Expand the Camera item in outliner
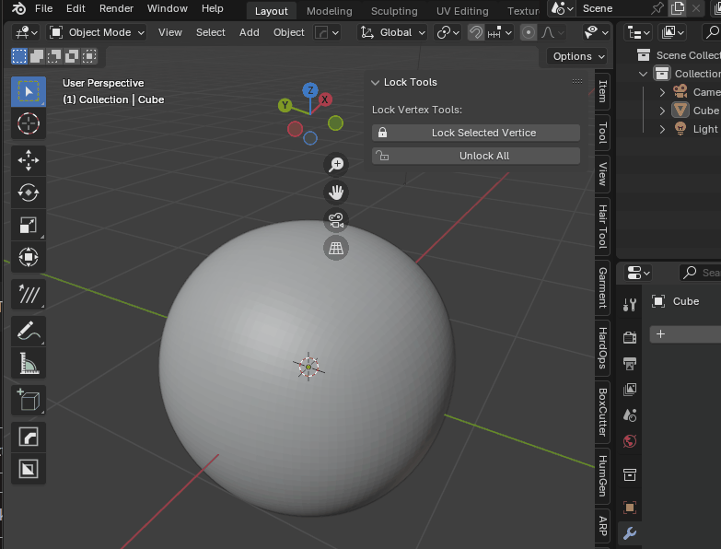This screenshot has height=549, width=721. pos(662,92)
